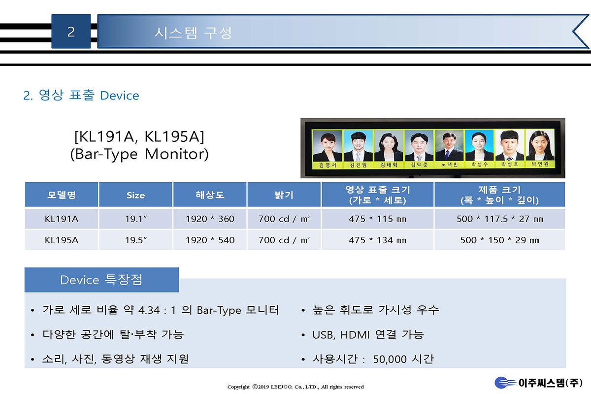
Task: Select the 1920 * 540 resolution cell
Action: click(x=210, y=240)
